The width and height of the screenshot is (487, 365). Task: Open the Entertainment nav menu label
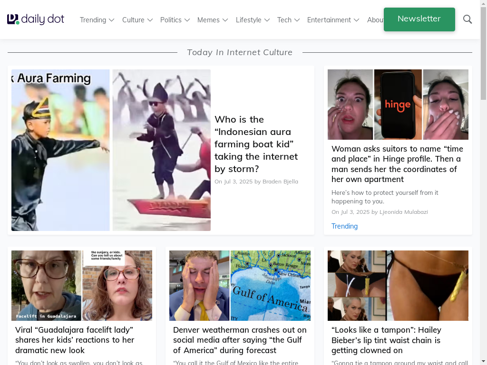point(329,20)
